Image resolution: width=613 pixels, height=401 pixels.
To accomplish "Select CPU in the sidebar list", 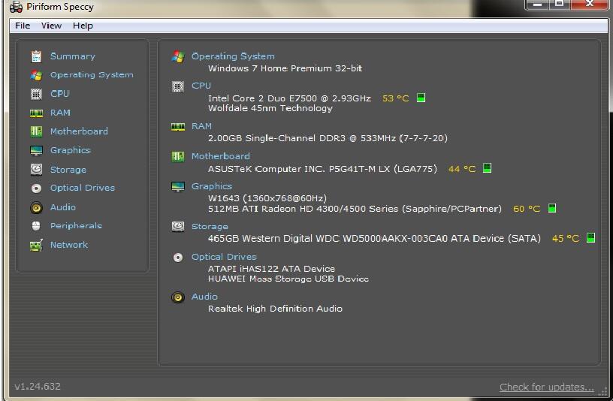I will point(60,94).
